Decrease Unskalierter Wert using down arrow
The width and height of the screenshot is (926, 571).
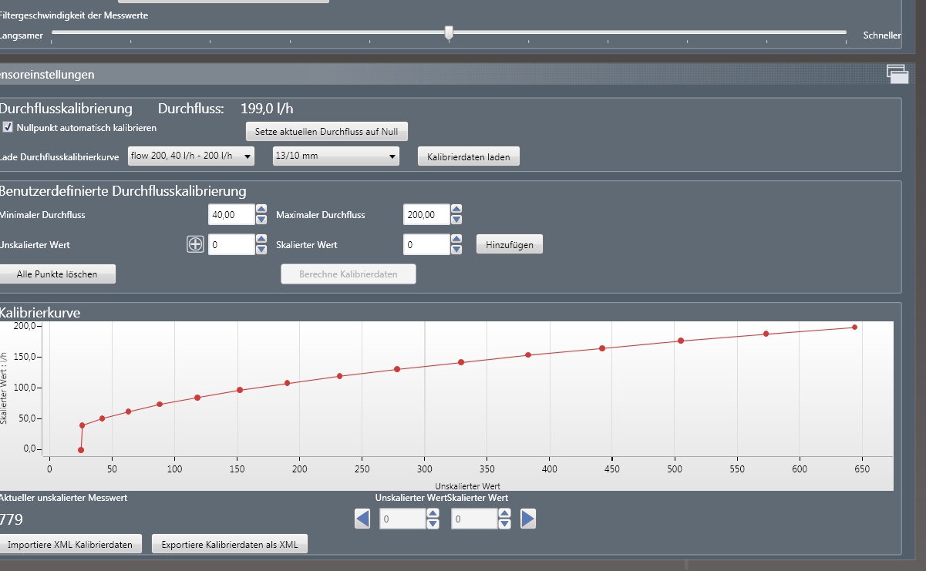tap(261, 250)
